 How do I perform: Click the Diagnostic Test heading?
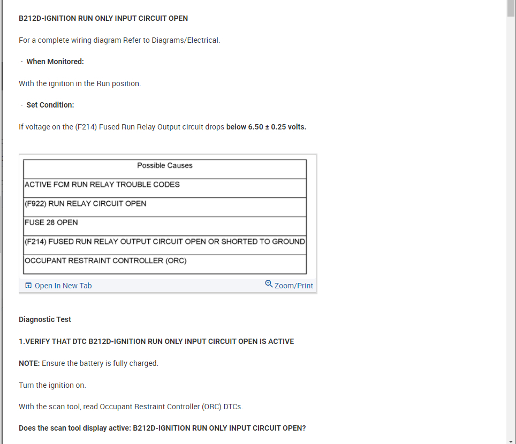point(45,319)
